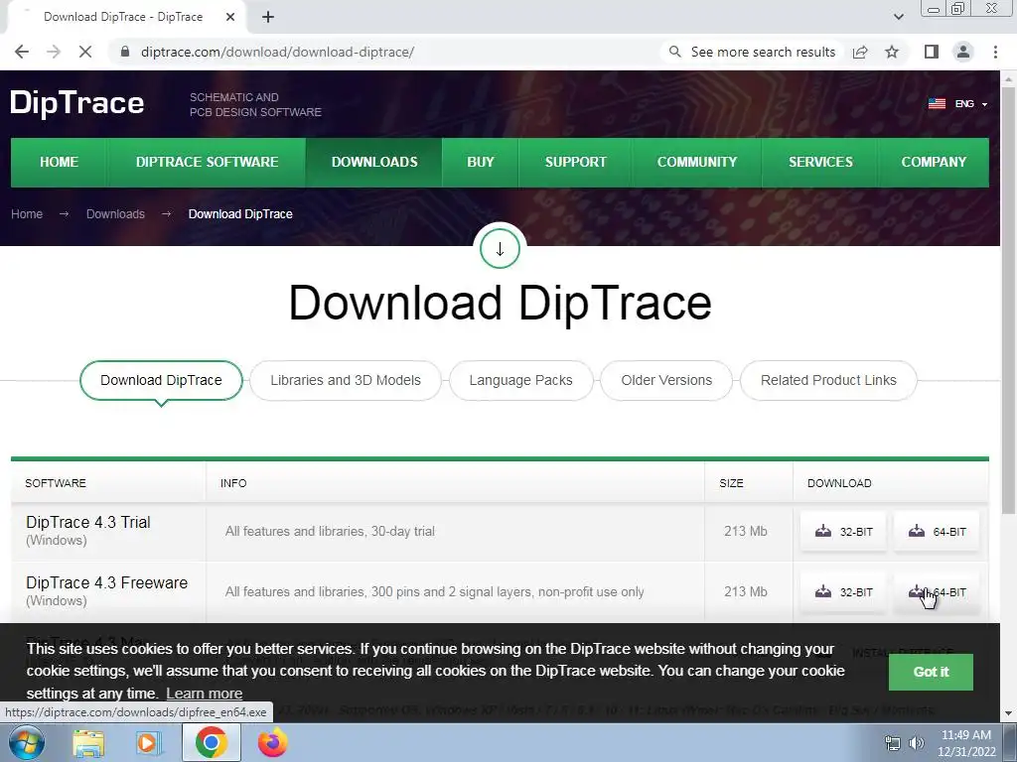1017x762 pixels.
Task: Open the COMPANY menu item
Action: [934, 162]
